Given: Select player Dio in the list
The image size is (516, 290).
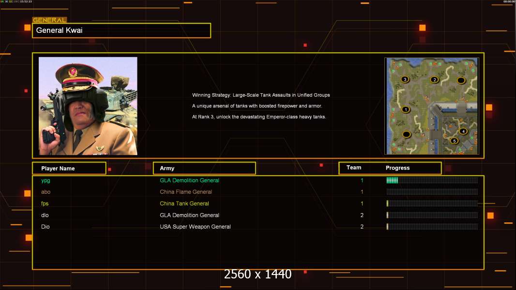Looking at the screenshot, I should (x=46, y=227).
